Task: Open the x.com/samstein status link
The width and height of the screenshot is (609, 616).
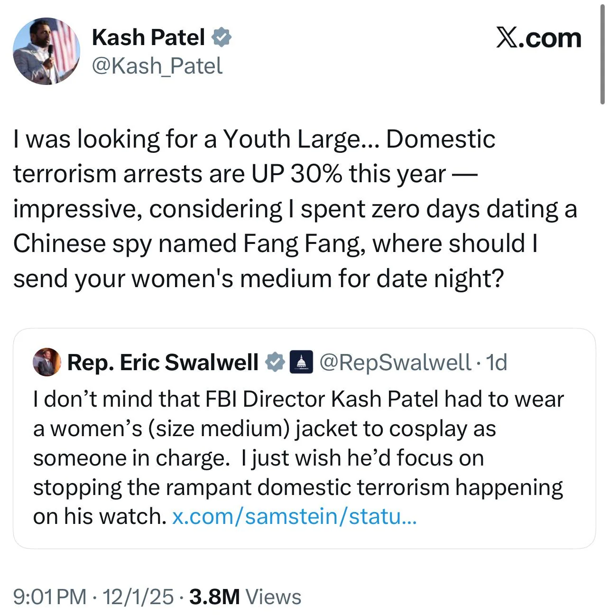Action: pos(294,516)
